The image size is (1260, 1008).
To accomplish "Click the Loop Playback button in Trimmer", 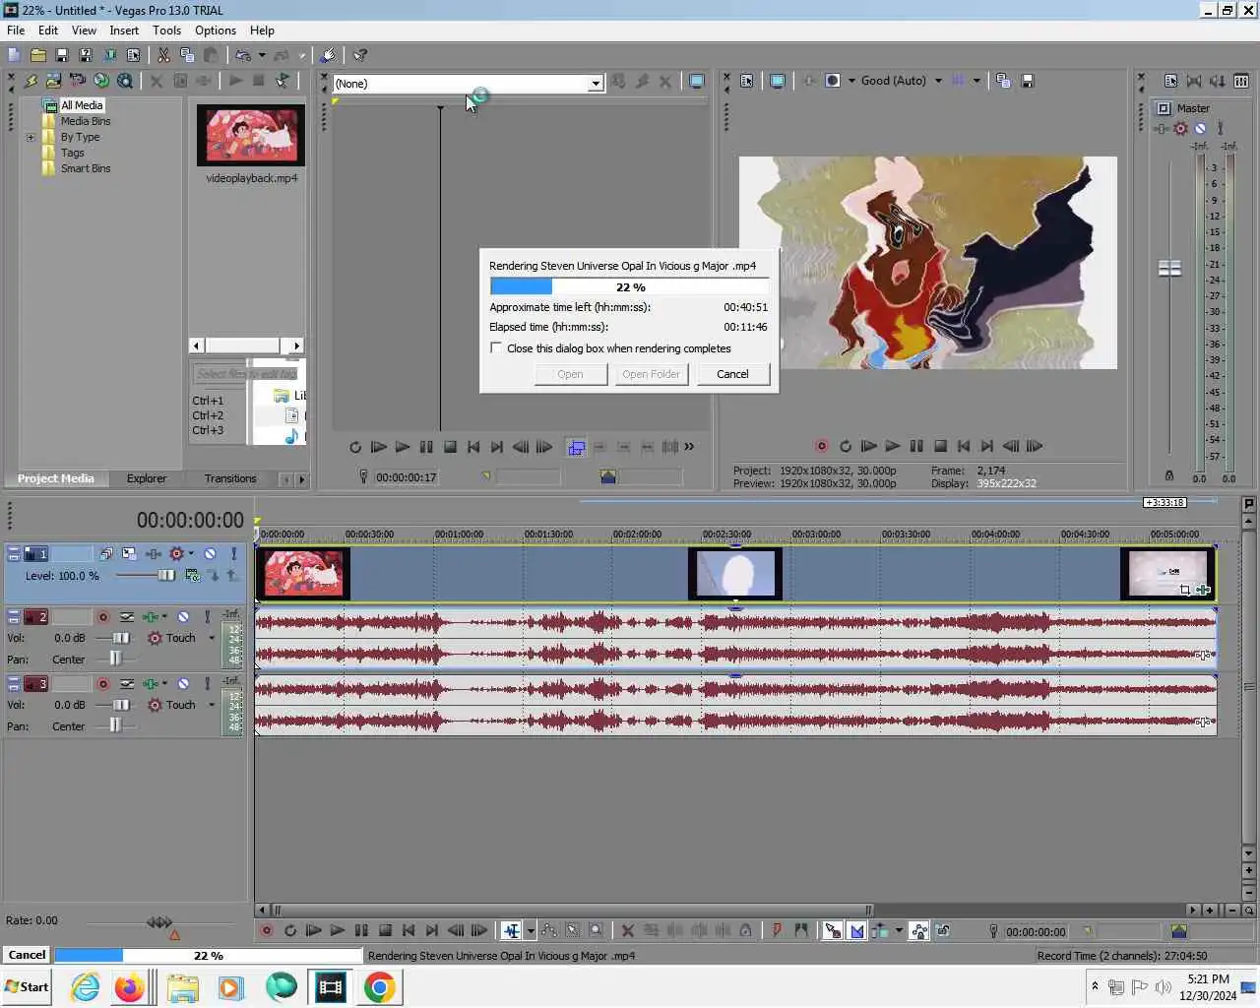I will click(355, 447).
